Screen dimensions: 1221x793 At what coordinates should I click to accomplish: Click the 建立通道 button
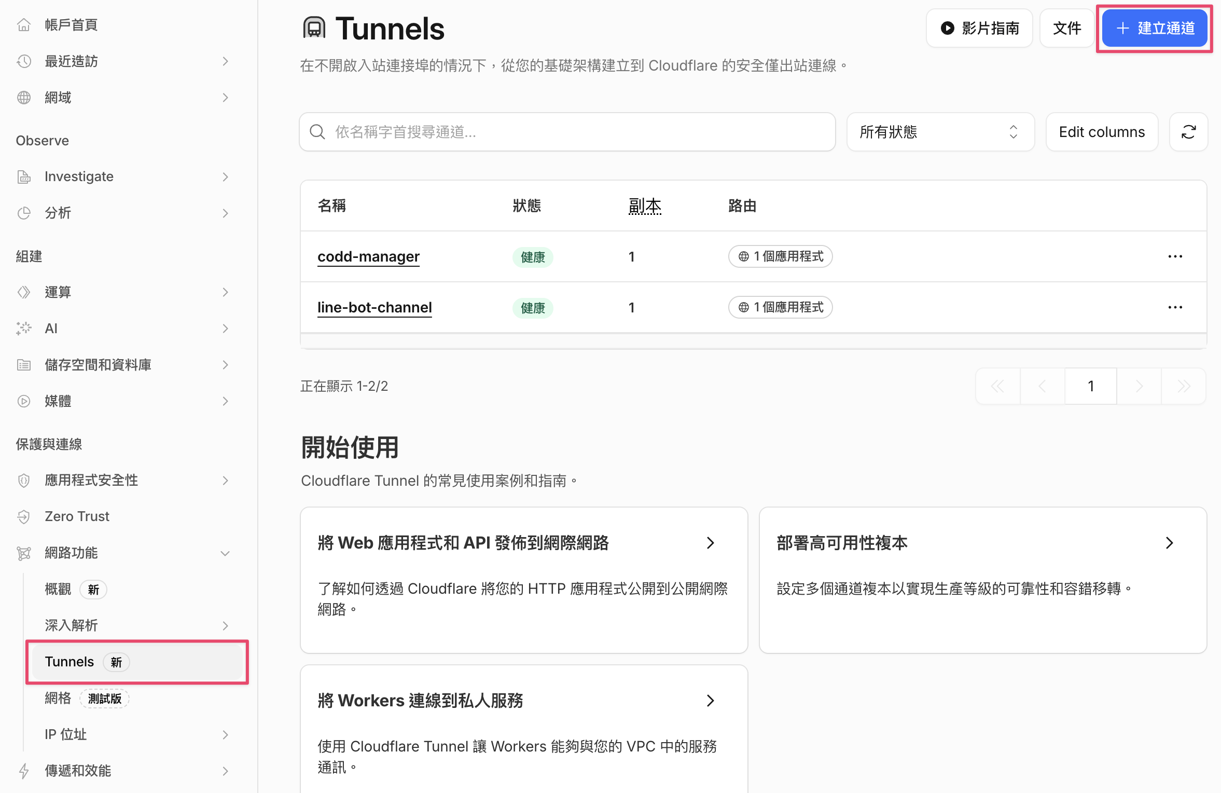point(1155,28)
